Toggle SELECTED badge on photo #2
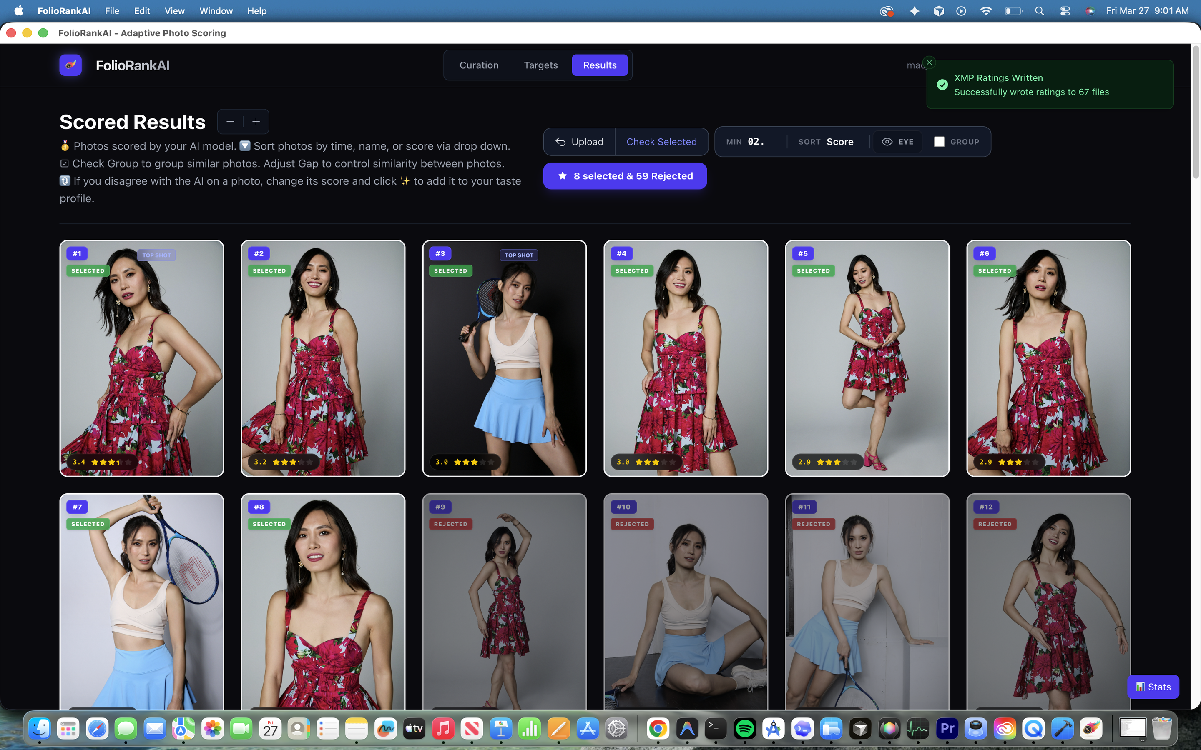 click(269, 271)
